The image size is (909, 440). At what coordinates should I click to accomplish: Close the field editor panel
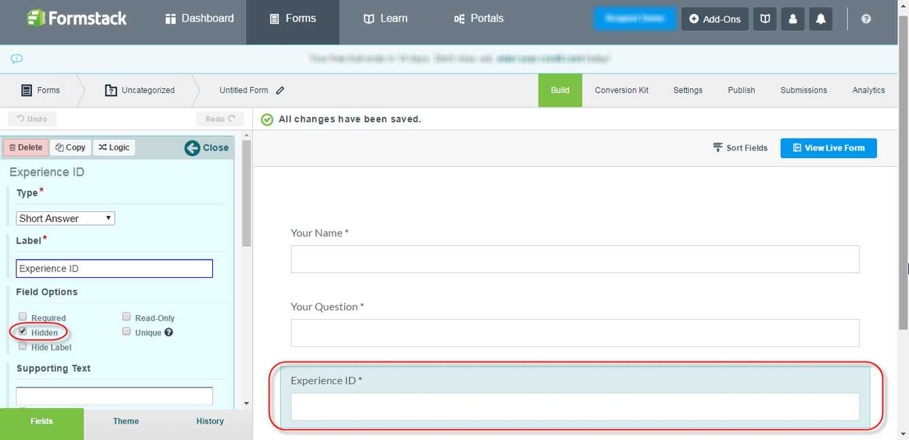pos(207,147)
